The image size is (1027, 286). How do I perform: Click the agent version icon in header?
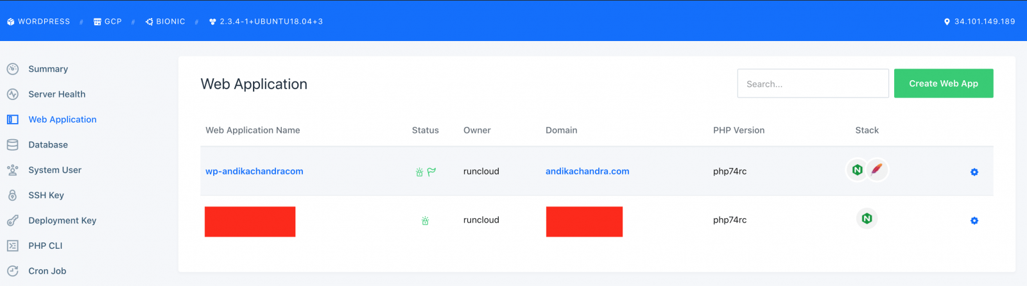tap(212, 22)
